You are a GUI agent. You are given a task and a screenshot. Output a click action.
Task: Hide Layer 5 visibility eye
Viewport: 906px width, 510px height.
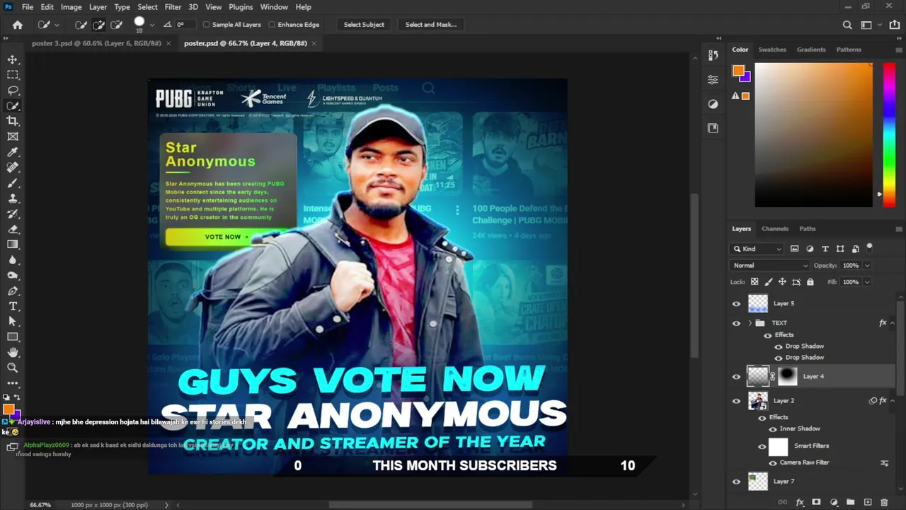click(736, 304)
